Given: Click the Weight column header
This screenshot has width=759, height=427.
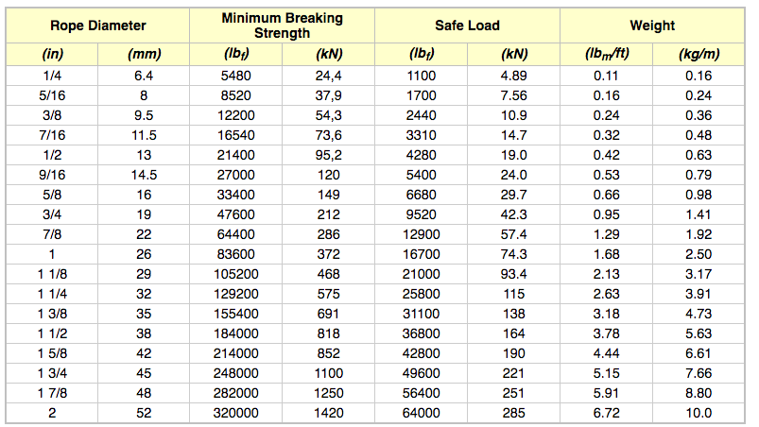Looking at the screenshot, I should coord(652,26).
